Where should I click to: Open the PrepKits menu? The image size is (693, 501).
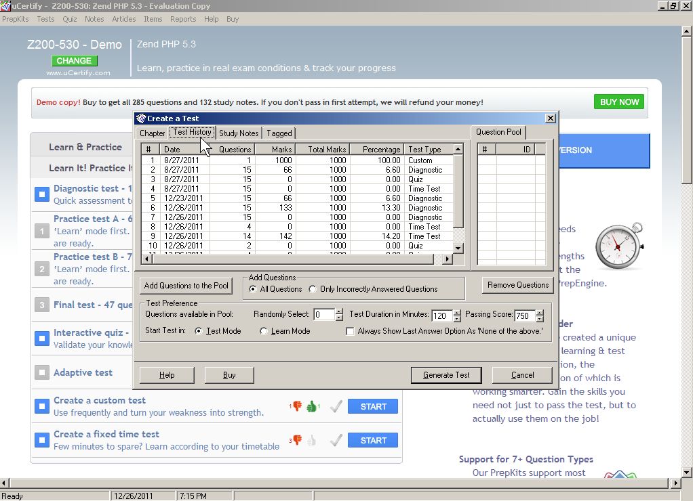click(x=16, y=19)
